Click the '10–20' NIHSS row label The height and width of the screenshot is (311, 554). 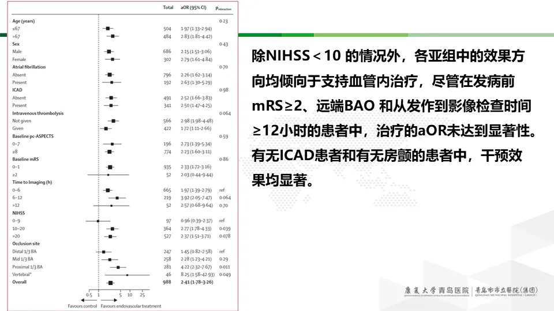(x=18, y=229)
